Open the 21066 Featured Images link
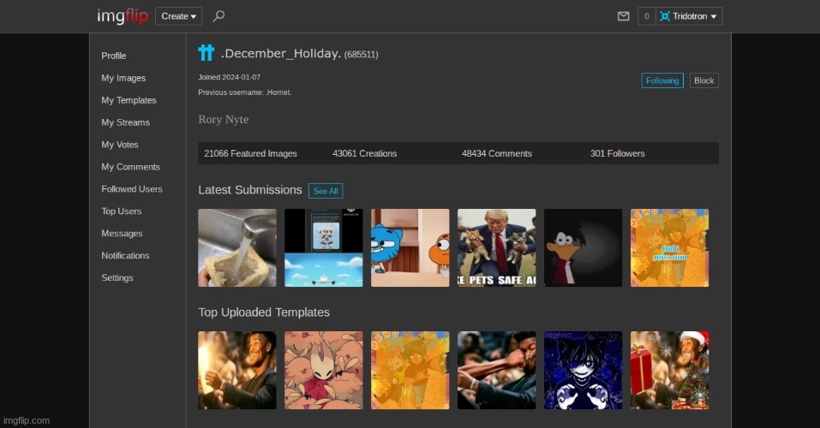820x428 pixels. [x=250, y=154]
